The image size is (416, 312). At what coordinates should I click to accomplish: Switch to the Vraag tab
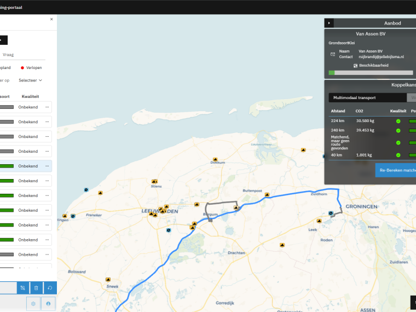pos(8,55)
